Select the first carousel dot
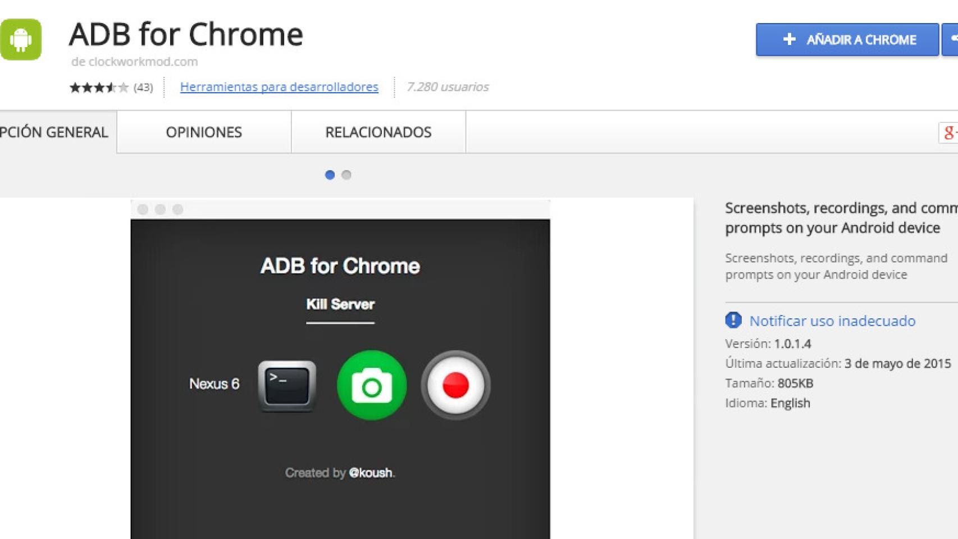The image size is (958, 539). pos(330,175)
